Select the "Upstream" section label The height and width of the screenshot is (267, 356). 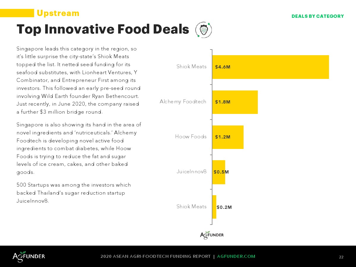58,13
